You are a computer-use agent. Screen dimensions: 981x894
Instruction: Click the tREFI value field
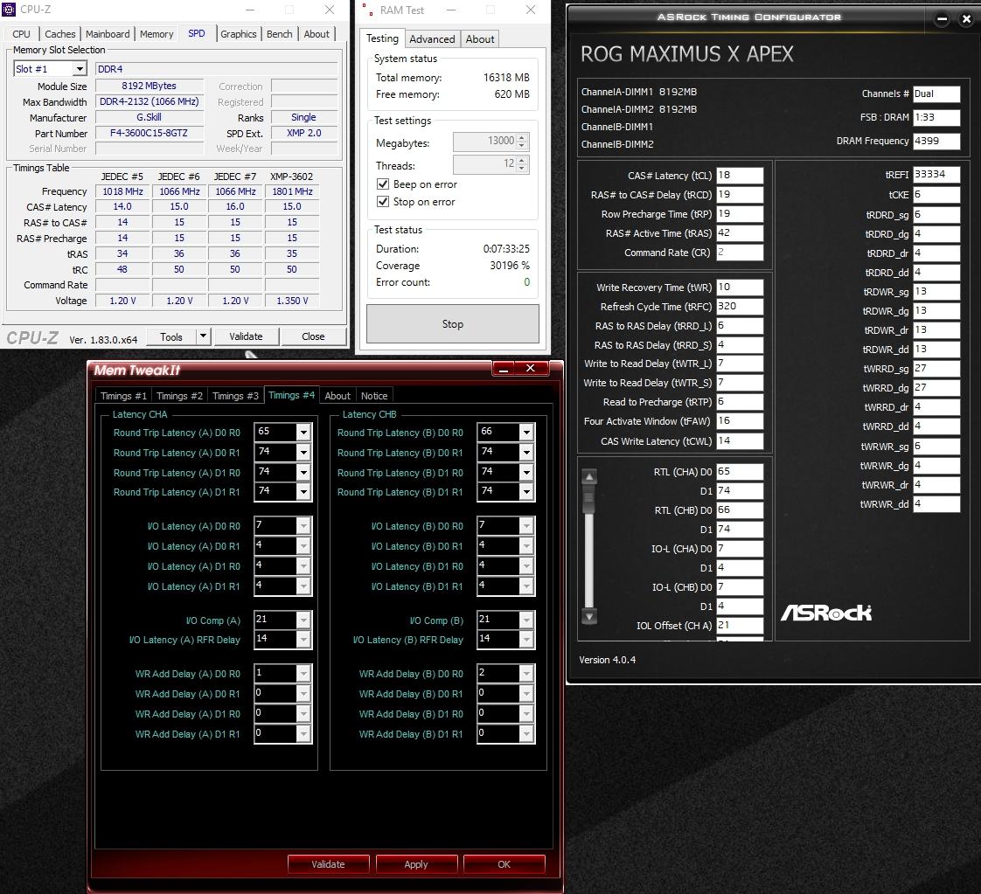click(936, 175)
